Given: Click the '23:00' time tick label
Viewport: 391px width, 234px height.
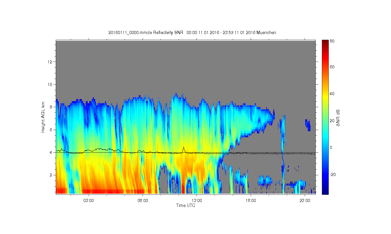Looking at the screenshot, I should [x=305, y=201].
